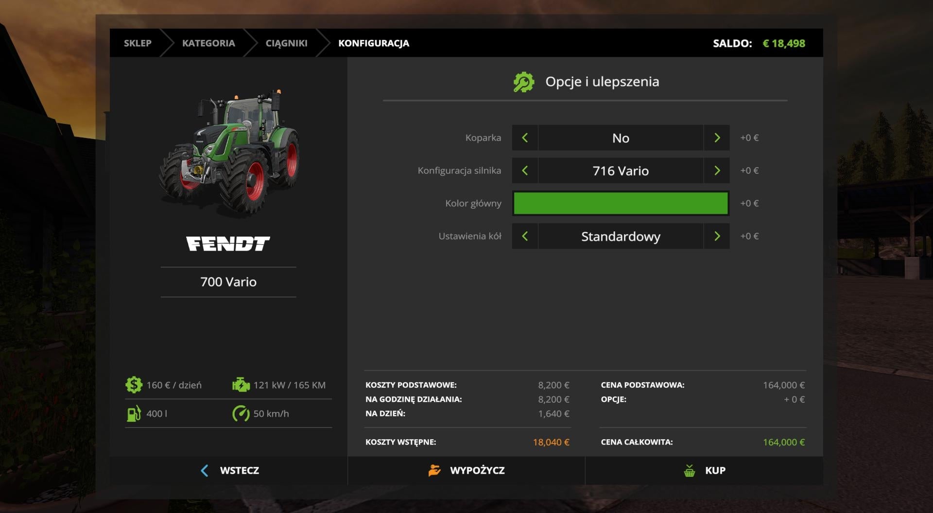Go to Kategoria breadcrumb
Screen dimensions: 933x513
pyautogui.click(x=208, y=43)
